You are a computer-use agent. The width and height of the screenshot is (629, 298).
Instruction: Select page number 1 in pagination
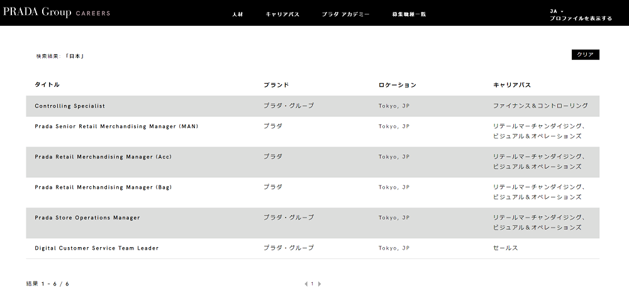pyautogui.click(x=313, y=284)
